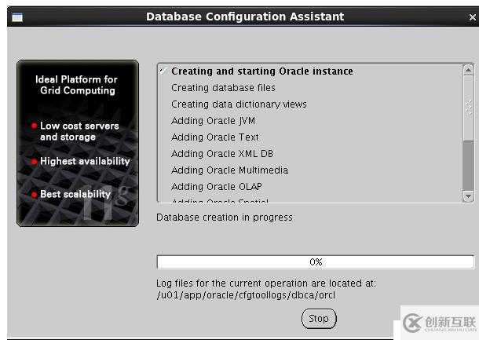Image resolution: width=479 pixels, height=340 pixels.
Task: Click the scroll up arrow of the steps list
Action: (468, 70)
